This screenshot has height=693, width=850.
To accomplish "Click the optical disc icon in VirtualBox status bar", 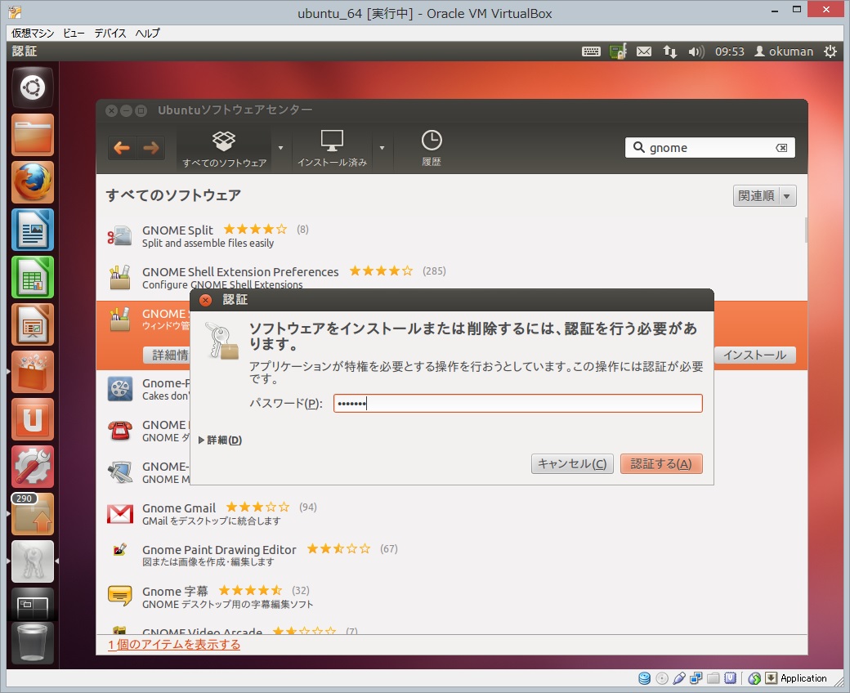I will click(x=662, y=677).
